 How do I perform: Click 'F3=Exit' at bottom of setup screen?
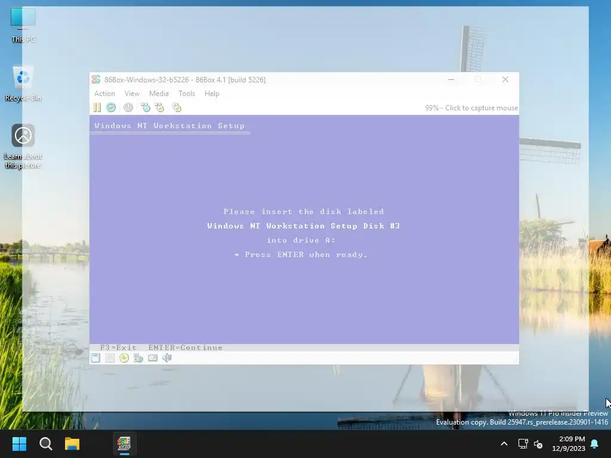coord(118,348)
